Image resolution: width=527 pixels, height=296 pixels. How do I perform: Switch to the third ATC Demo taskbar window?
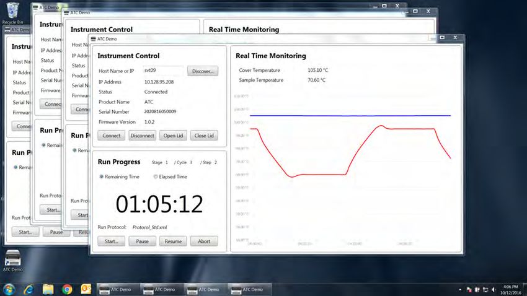(x=206, y=289)
